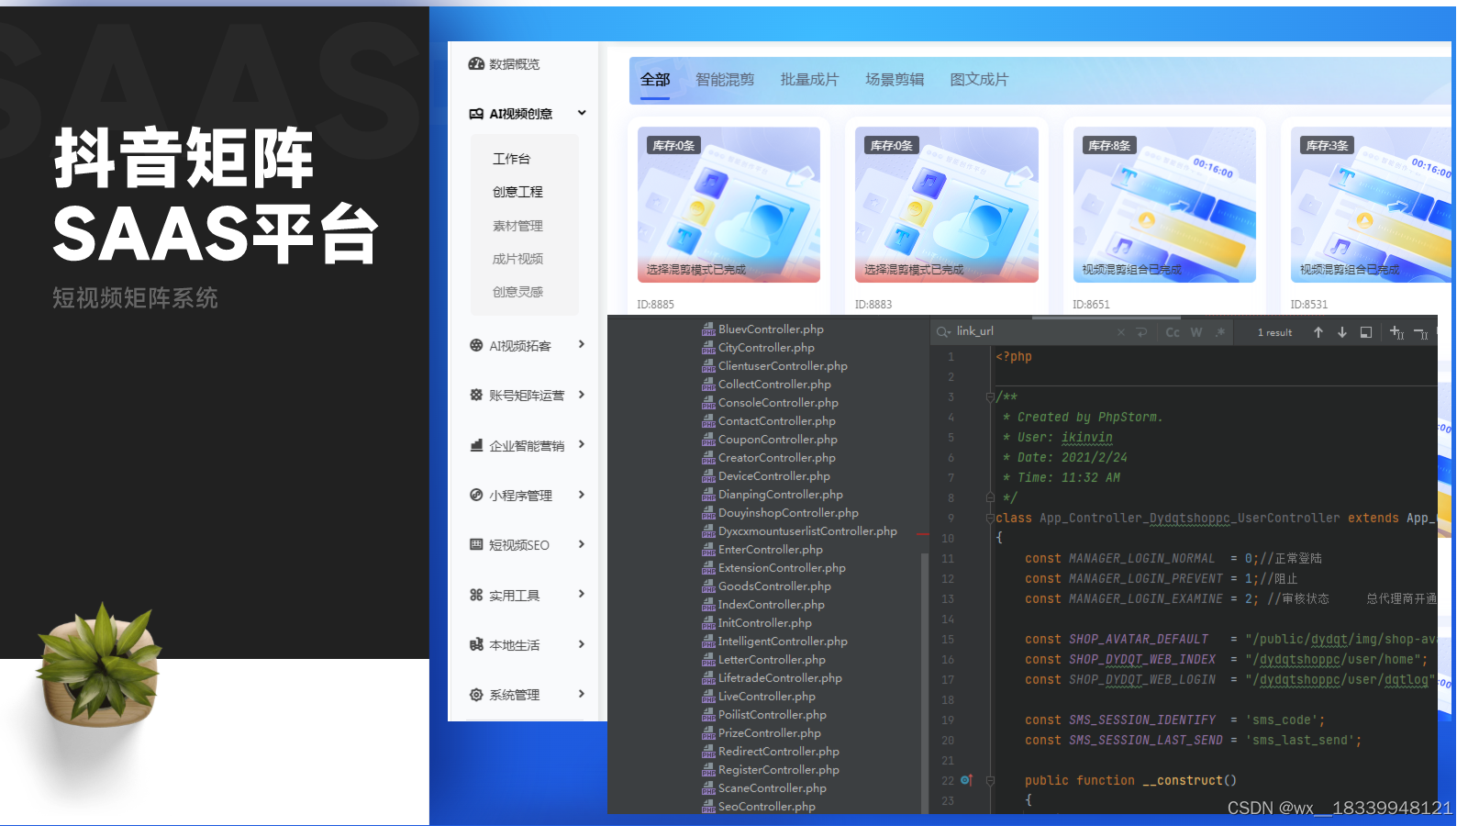This screenshot has height=826, width=1468.
Task: Click the AI视频创意 sidebar icon
Action: coord(476,114)
